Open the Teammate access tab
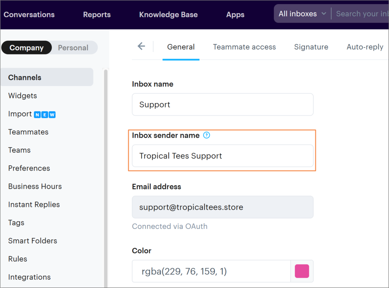This screenshot has width=389, height=288. click(244, 47)
